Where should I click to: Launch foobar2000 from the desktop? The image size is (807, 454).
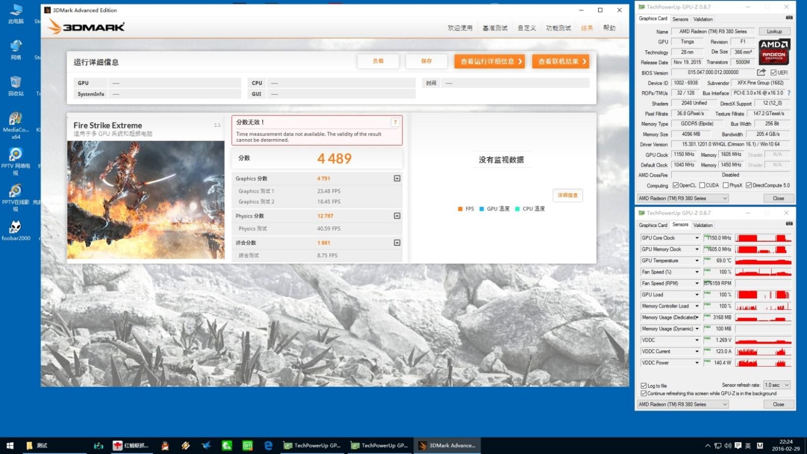pyautogui.click(x=16, y=230)
